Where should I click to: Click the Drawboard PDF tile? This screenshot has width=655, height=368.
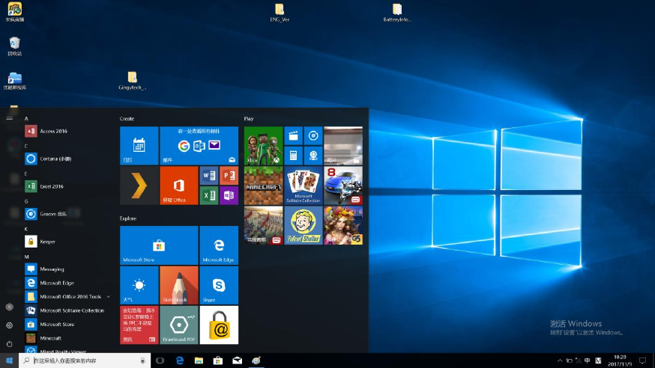click(178, 325)
